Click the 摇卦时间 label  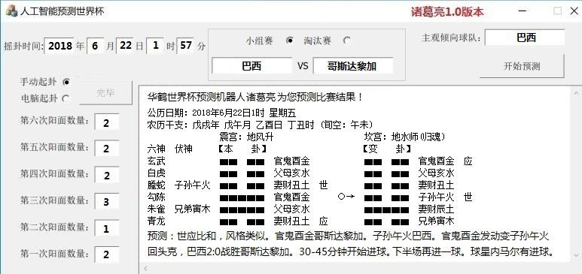pyautogui.click(x=23, y=47)
